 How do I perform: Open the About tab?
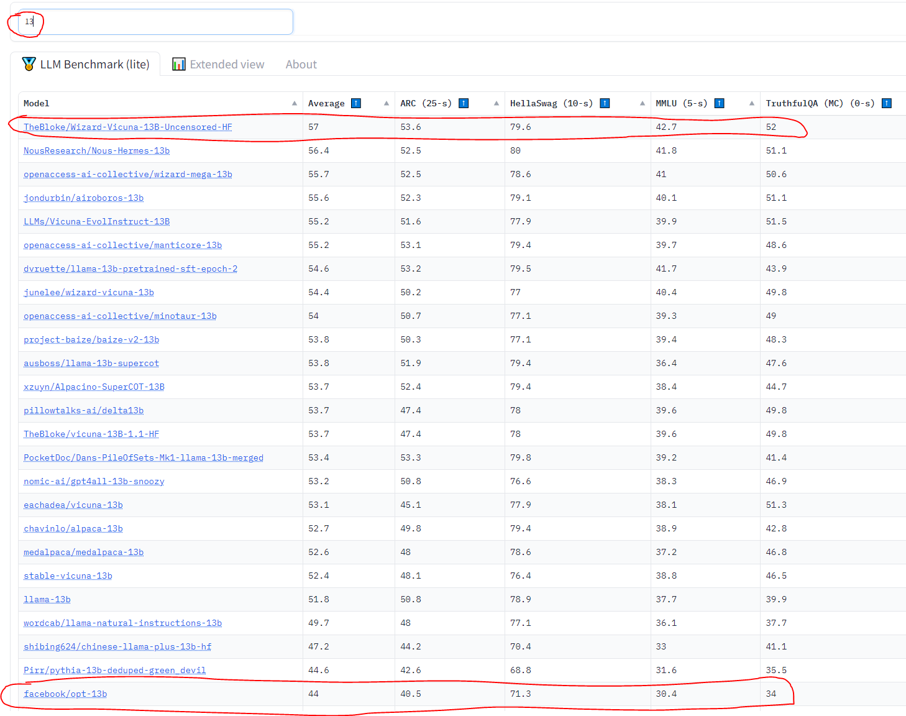(x=301, y=64)
